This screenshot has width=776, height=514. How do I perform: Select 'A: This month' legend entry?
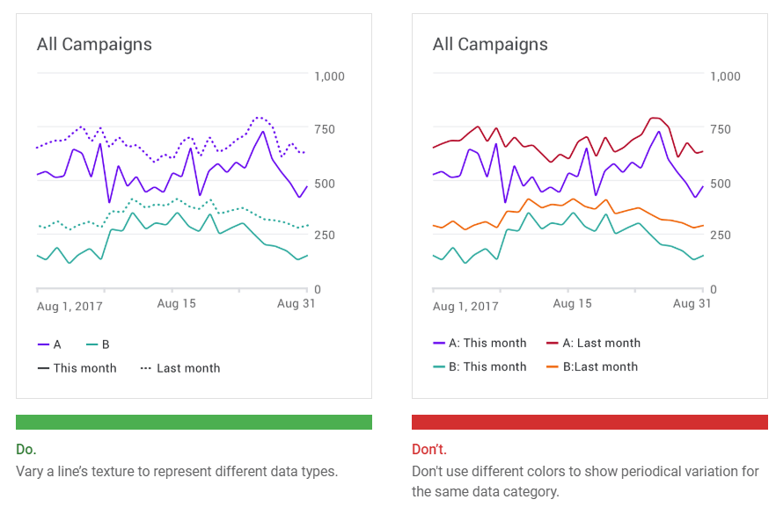pos(480,343)
